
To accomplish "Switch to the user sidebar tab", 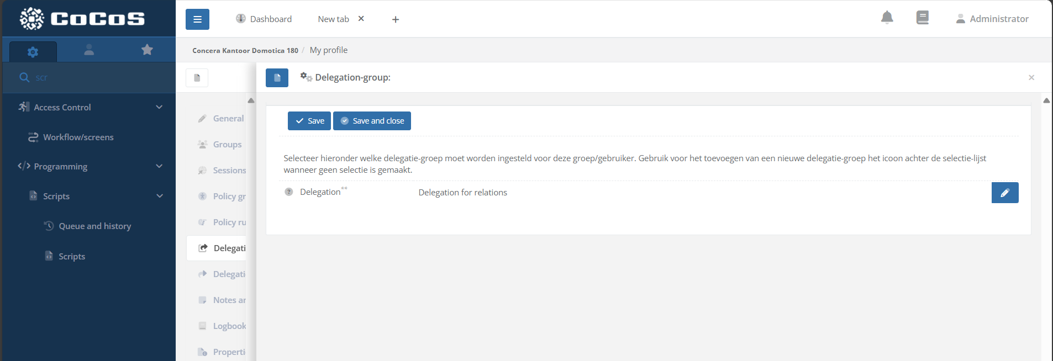I will (89, 50).
